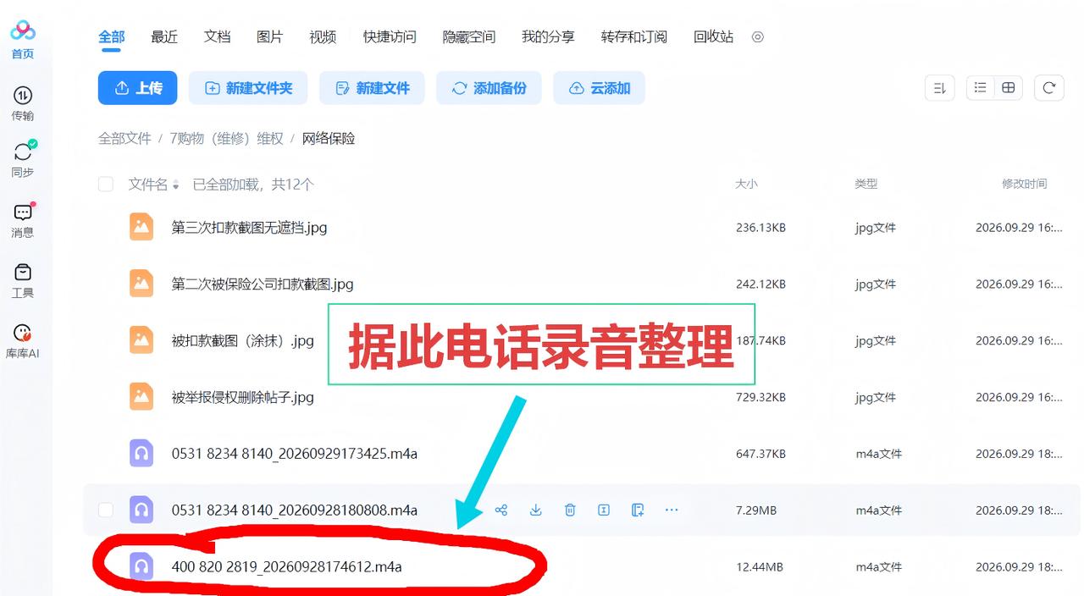Click the 大小 column header
The height and width of the screenshot is (596, 1084).
pyautogui.click(x=746, y=184)
